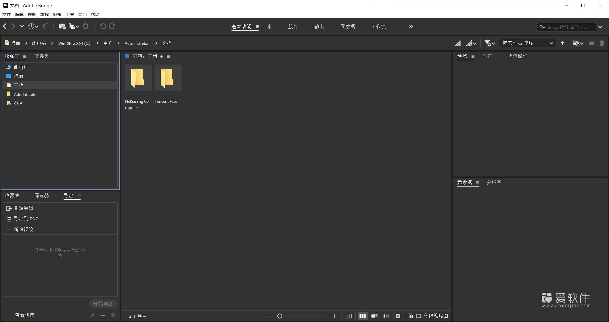
Task: Switch to the 元数据 workspace tab
Action: click(x=347, y=26)
